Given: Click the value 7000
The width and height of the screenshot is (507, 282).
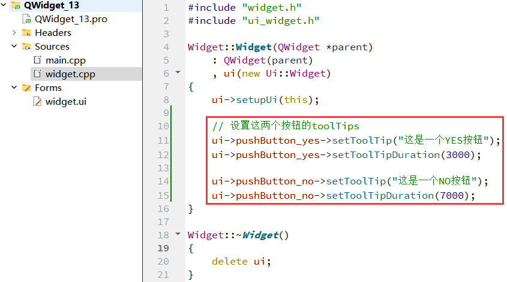Looking at the screenshot, I should click(452, 196).
